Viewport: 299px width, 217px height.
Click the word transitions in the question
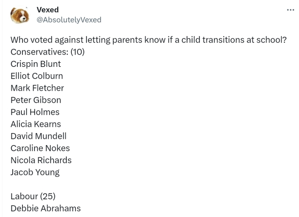pyautogui.click(x=214, y=40)
